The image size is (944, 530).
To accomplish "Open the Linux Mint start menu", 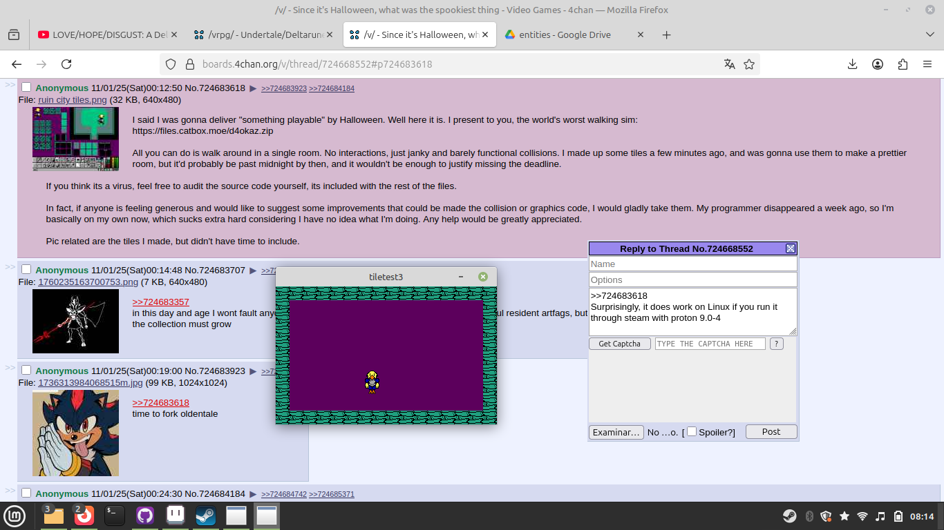I will pos(15,516).
